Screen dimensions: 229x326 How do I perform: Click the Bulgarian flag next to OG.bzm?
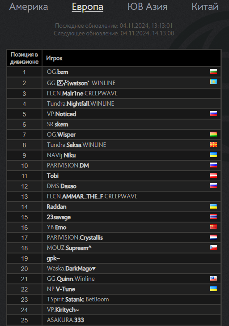[213, 72]
